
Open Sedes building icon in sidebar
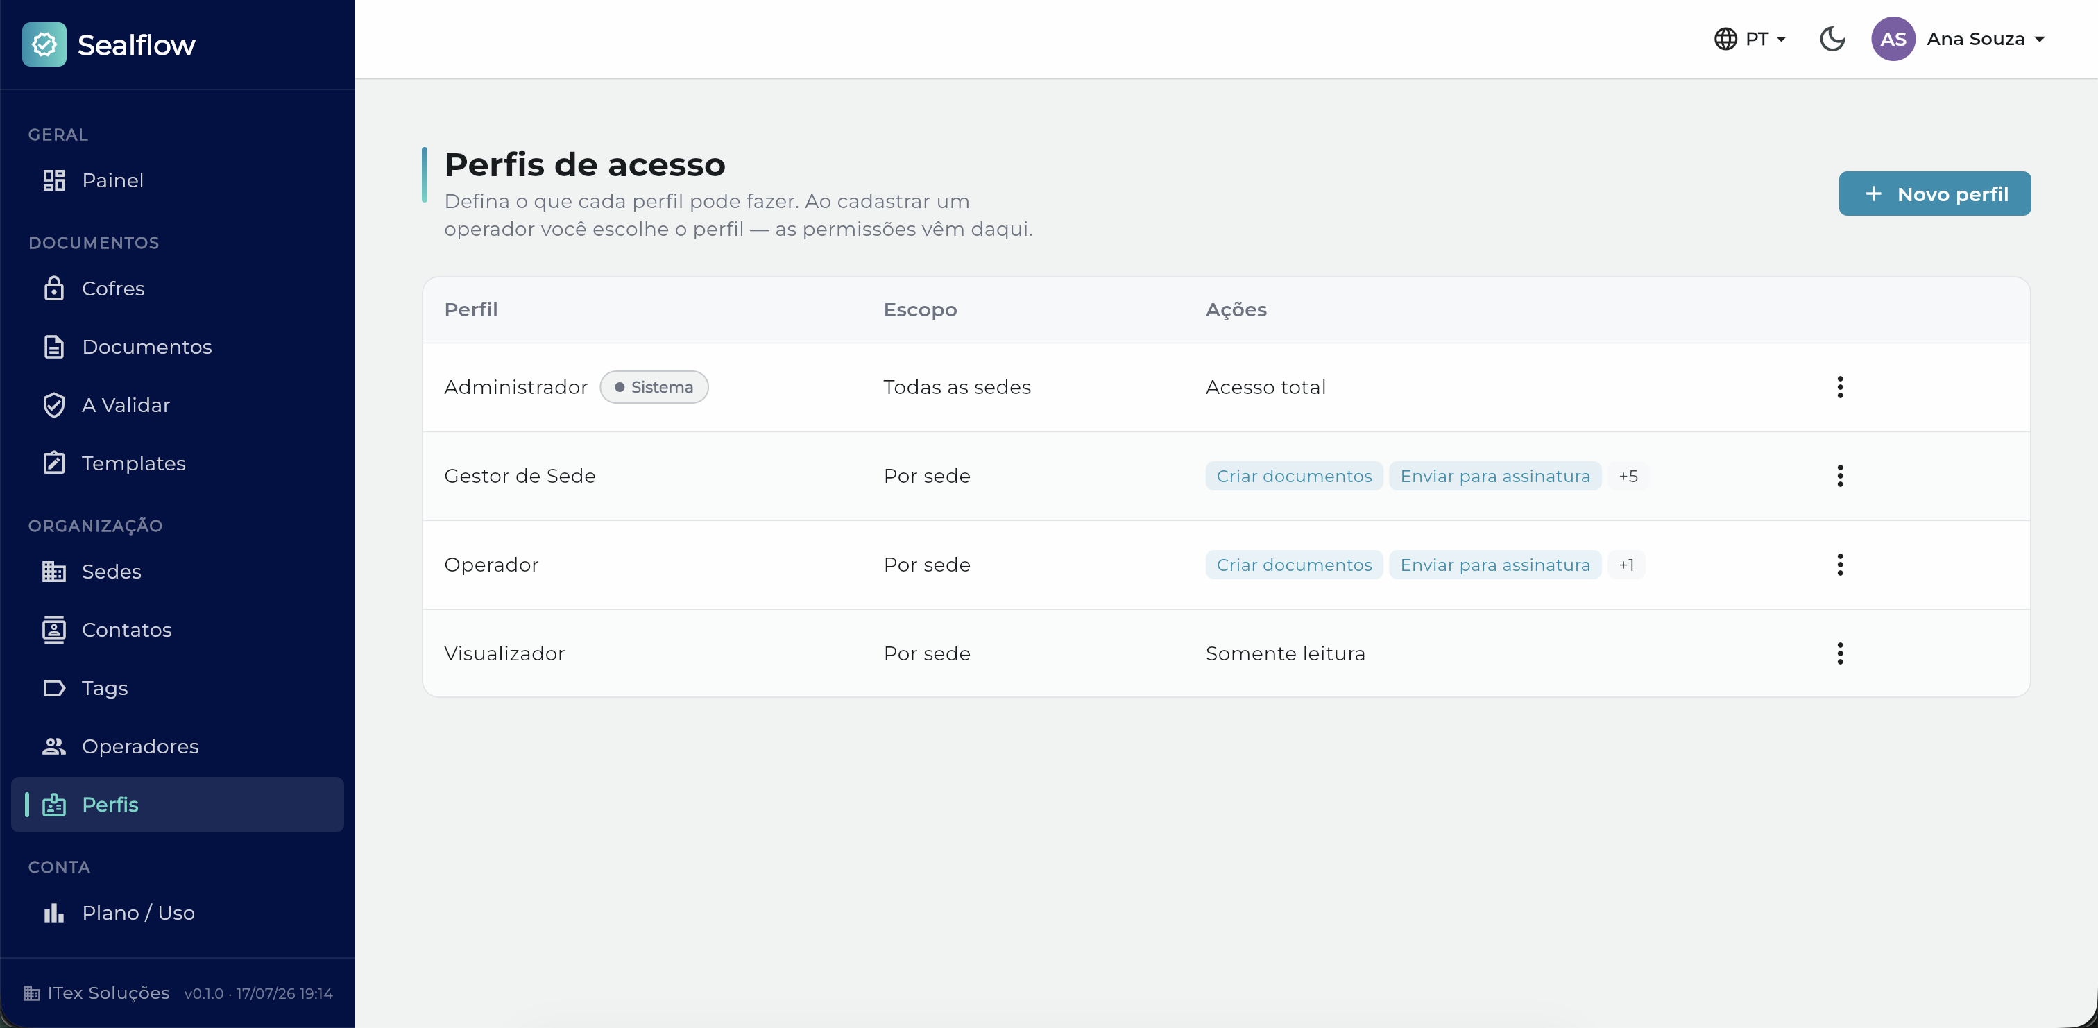coord(53,572)
